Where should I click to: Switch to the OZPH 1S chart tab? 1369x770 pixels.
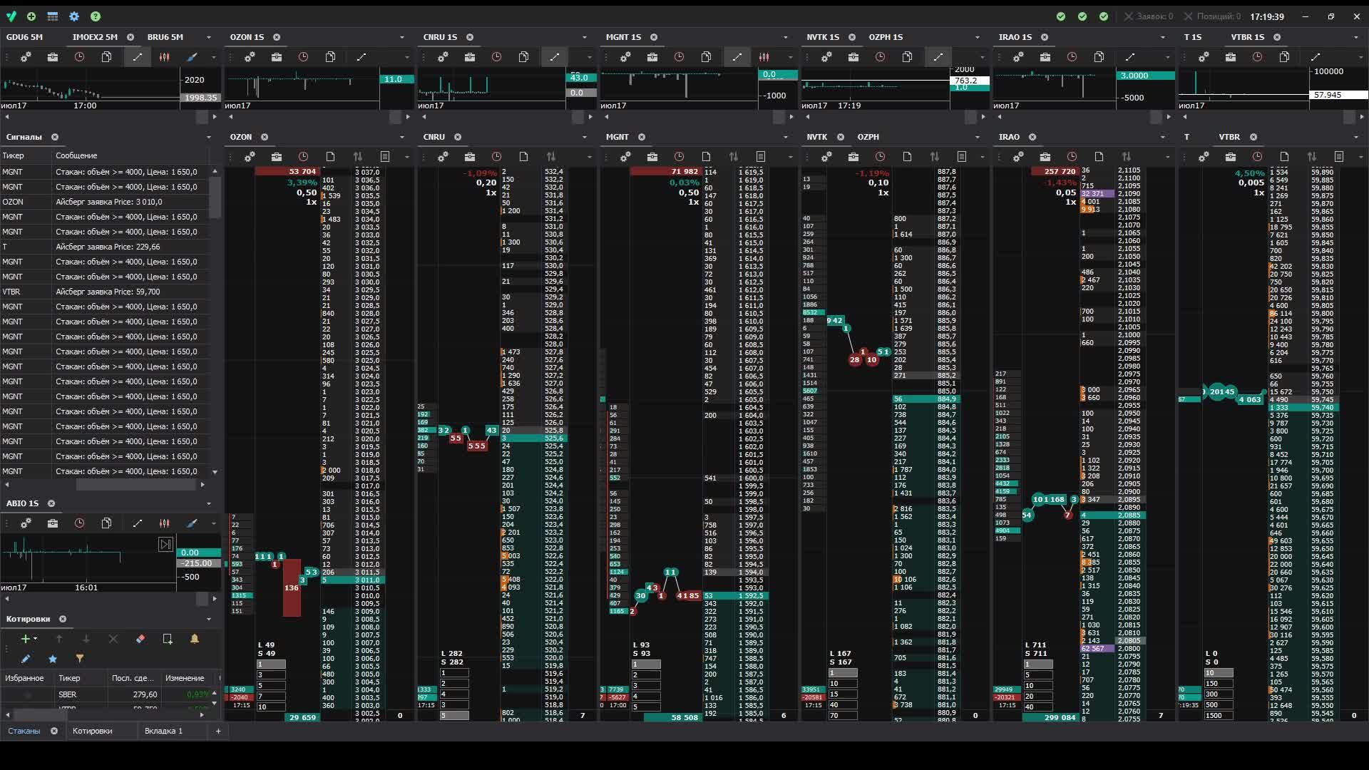click(x=886, y=37)
